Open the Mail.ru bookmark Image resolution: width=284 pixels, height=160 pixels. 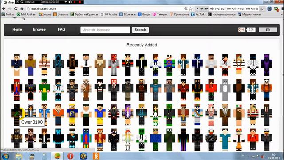(x=8, y=14)
